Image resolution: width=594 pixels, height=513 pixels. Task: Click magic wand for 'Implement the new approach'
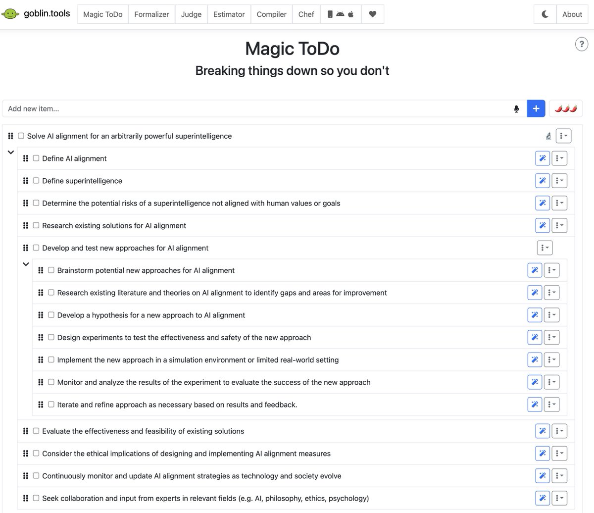535,359
